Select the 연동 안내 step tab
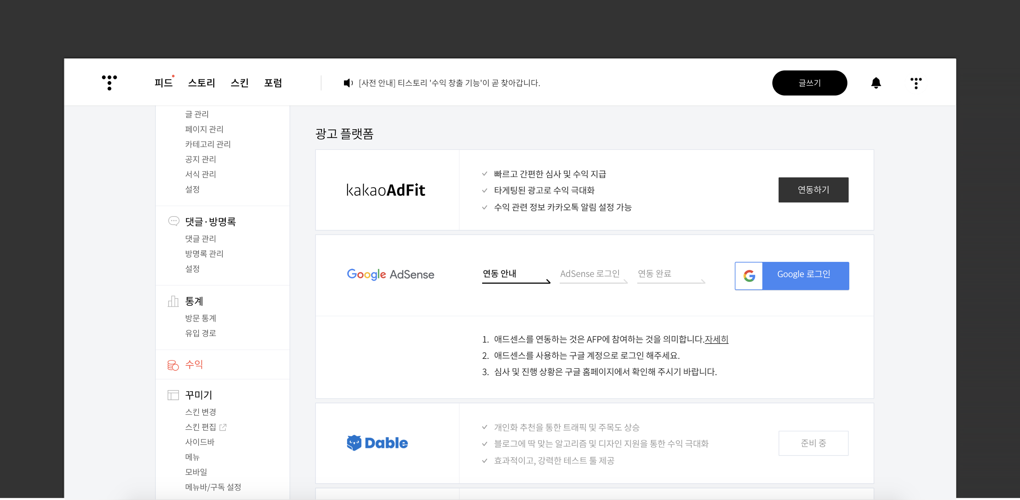Image resolution: width=1020 pixels, height=500 pixels. click(x=499, y=274)
